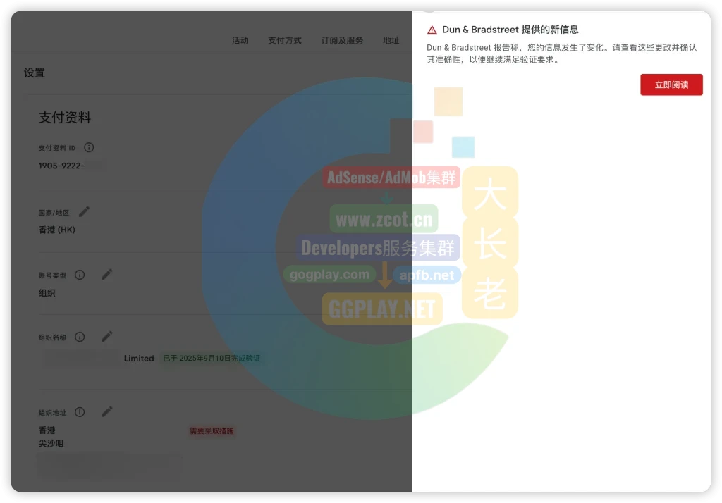
Task: Select the 订阅及服务 tab
Action: pos(342,40)
